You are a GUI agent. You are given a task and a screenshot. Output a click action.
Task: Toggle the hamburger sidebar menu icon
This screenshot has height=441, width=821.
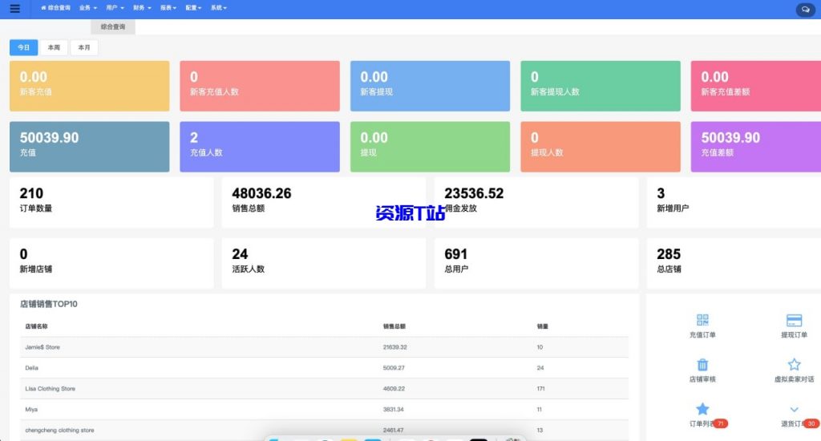[x=14, y=8]
